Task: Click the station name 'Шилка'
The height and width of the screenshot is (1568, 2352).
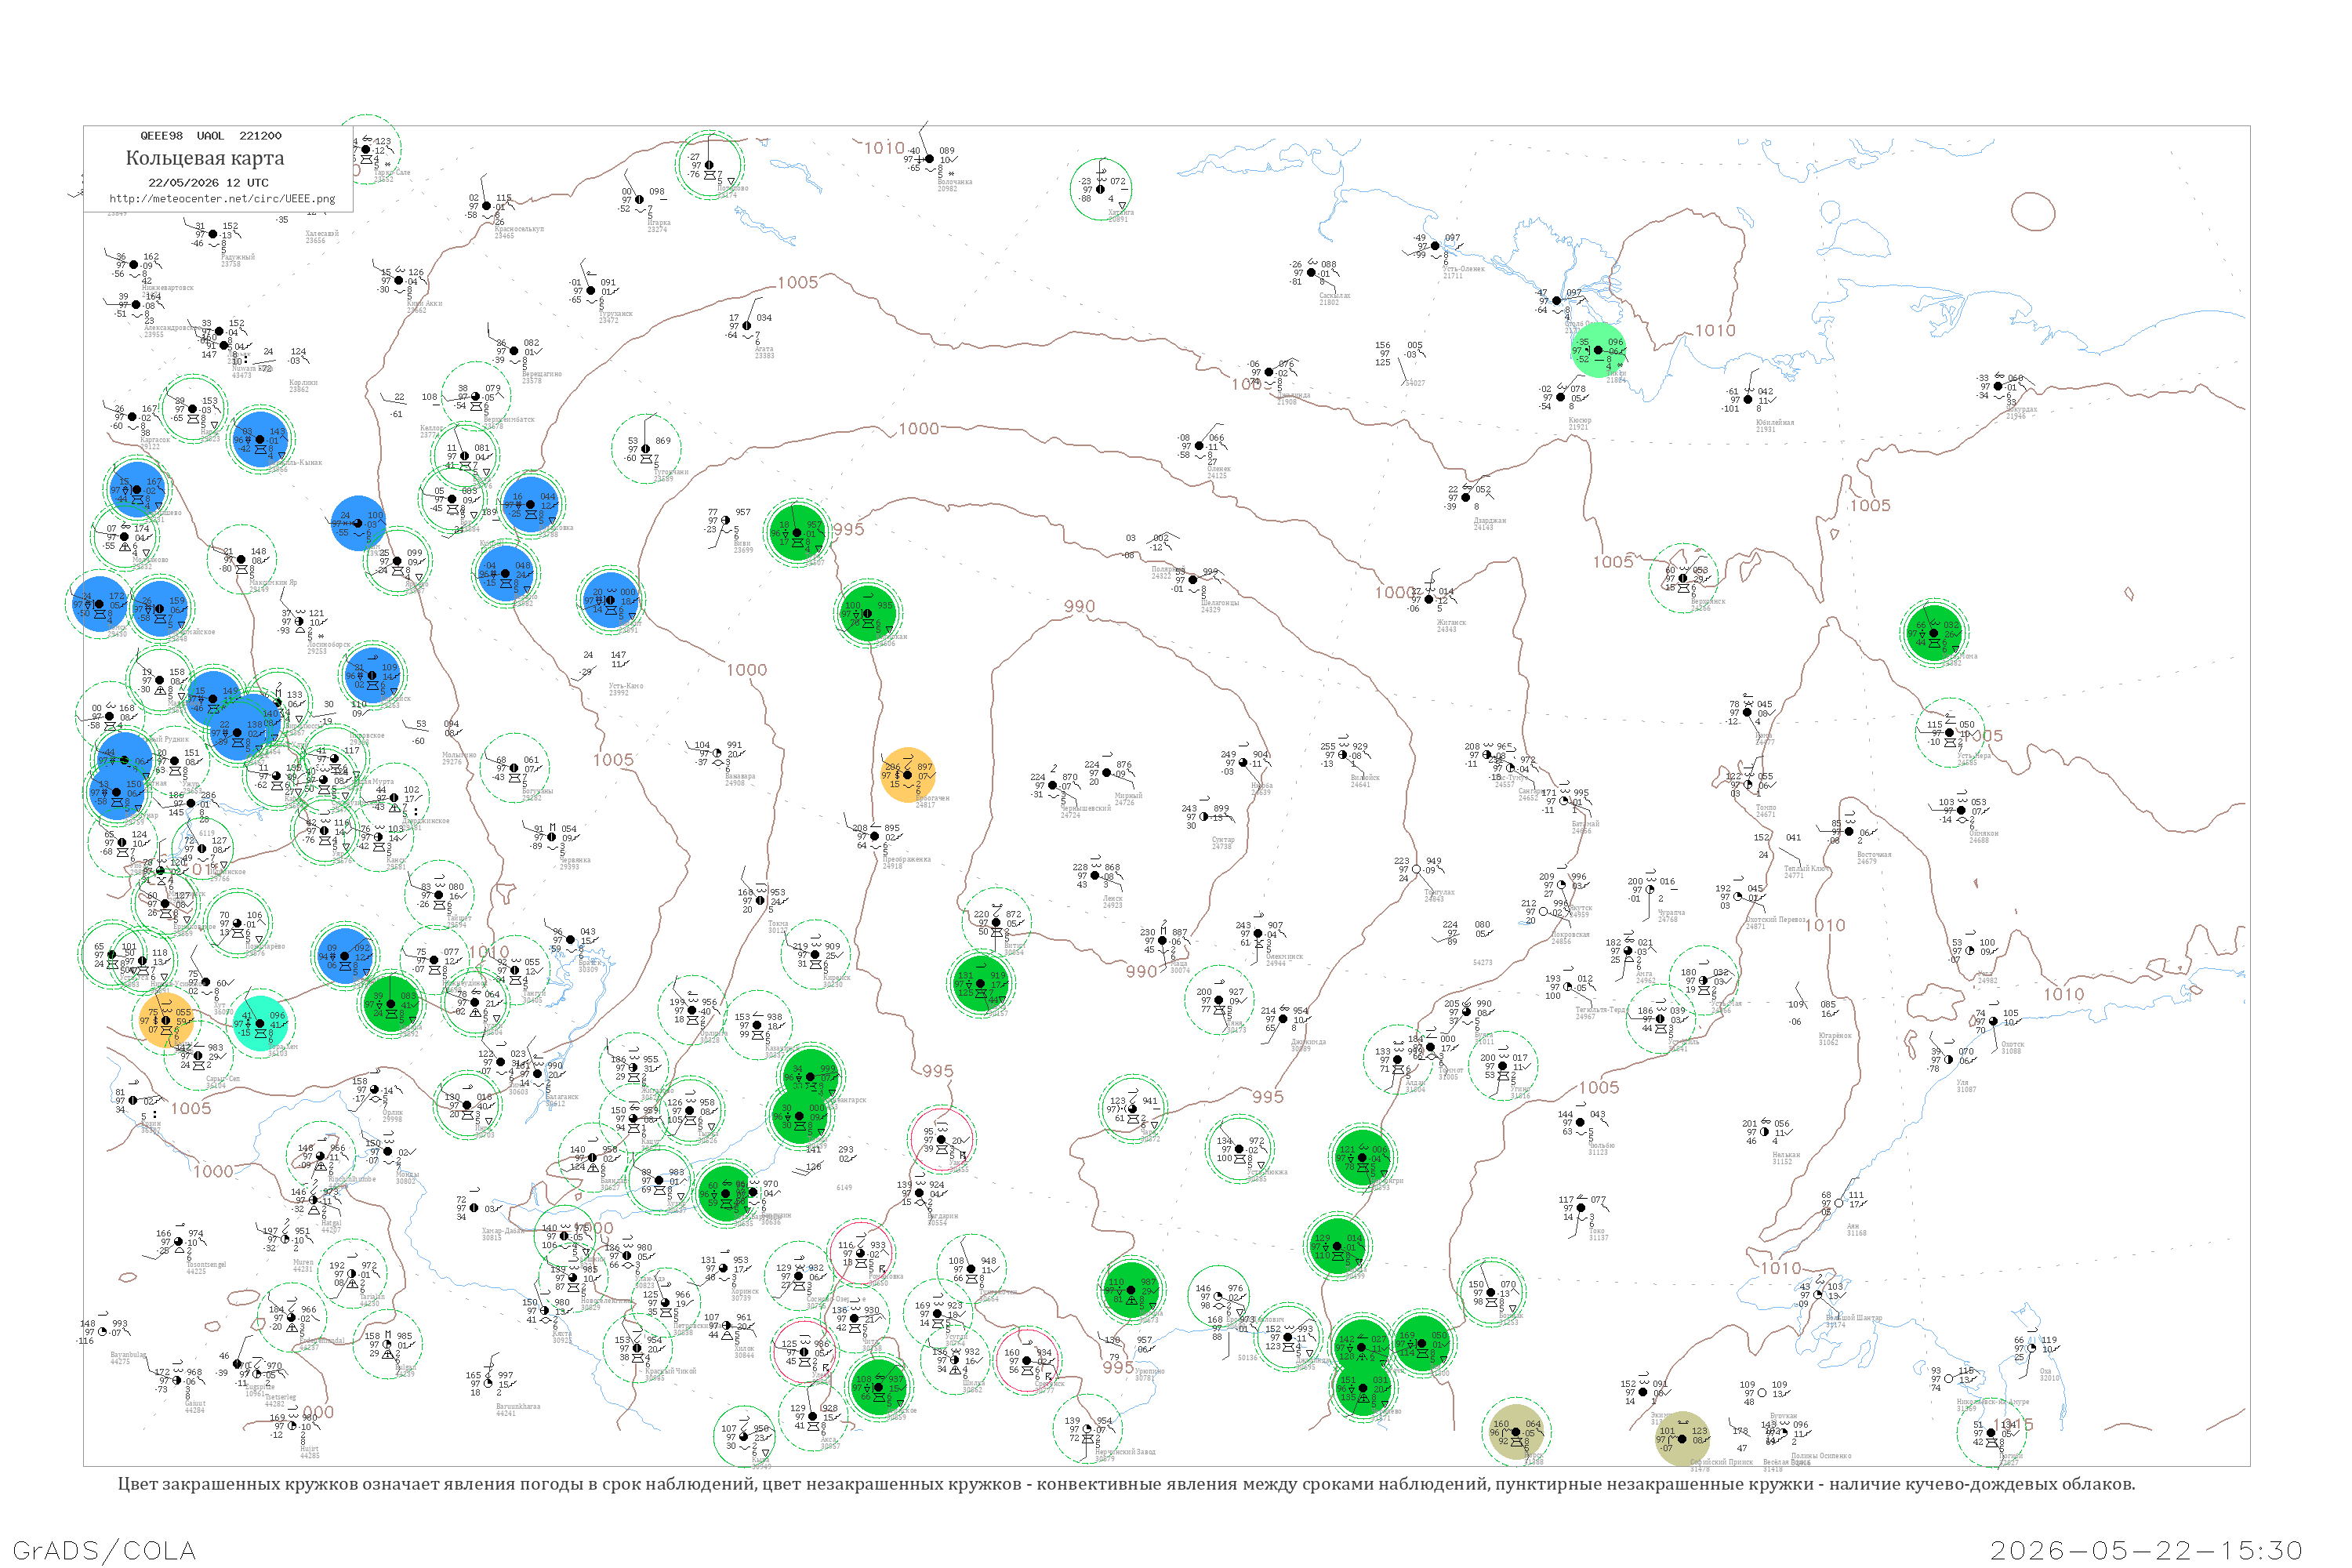Action: tap(972, 1383)
